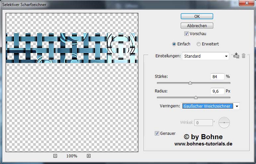256x164 pixels.
Task: Click the woven pattern preview image
Action: [x=72, y=48]
